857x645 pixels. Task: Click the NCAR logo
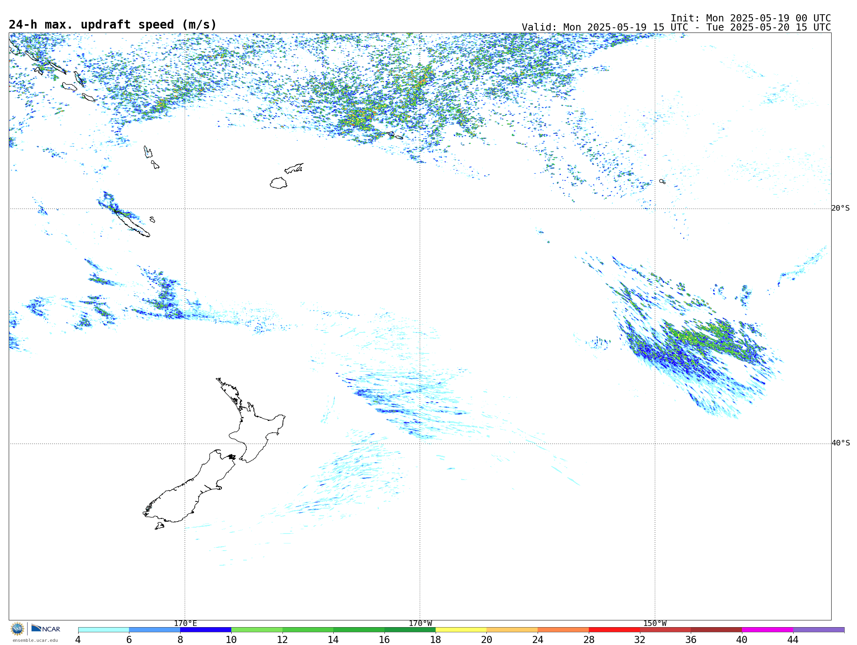click(46, 628)
